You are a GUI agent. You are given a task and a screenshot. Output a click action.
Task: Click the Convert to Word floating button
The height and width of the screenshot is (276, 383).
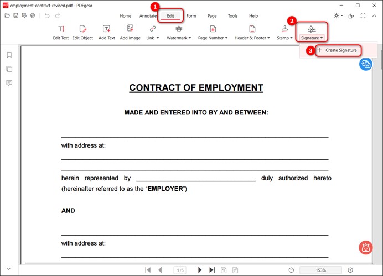point(366,64)
